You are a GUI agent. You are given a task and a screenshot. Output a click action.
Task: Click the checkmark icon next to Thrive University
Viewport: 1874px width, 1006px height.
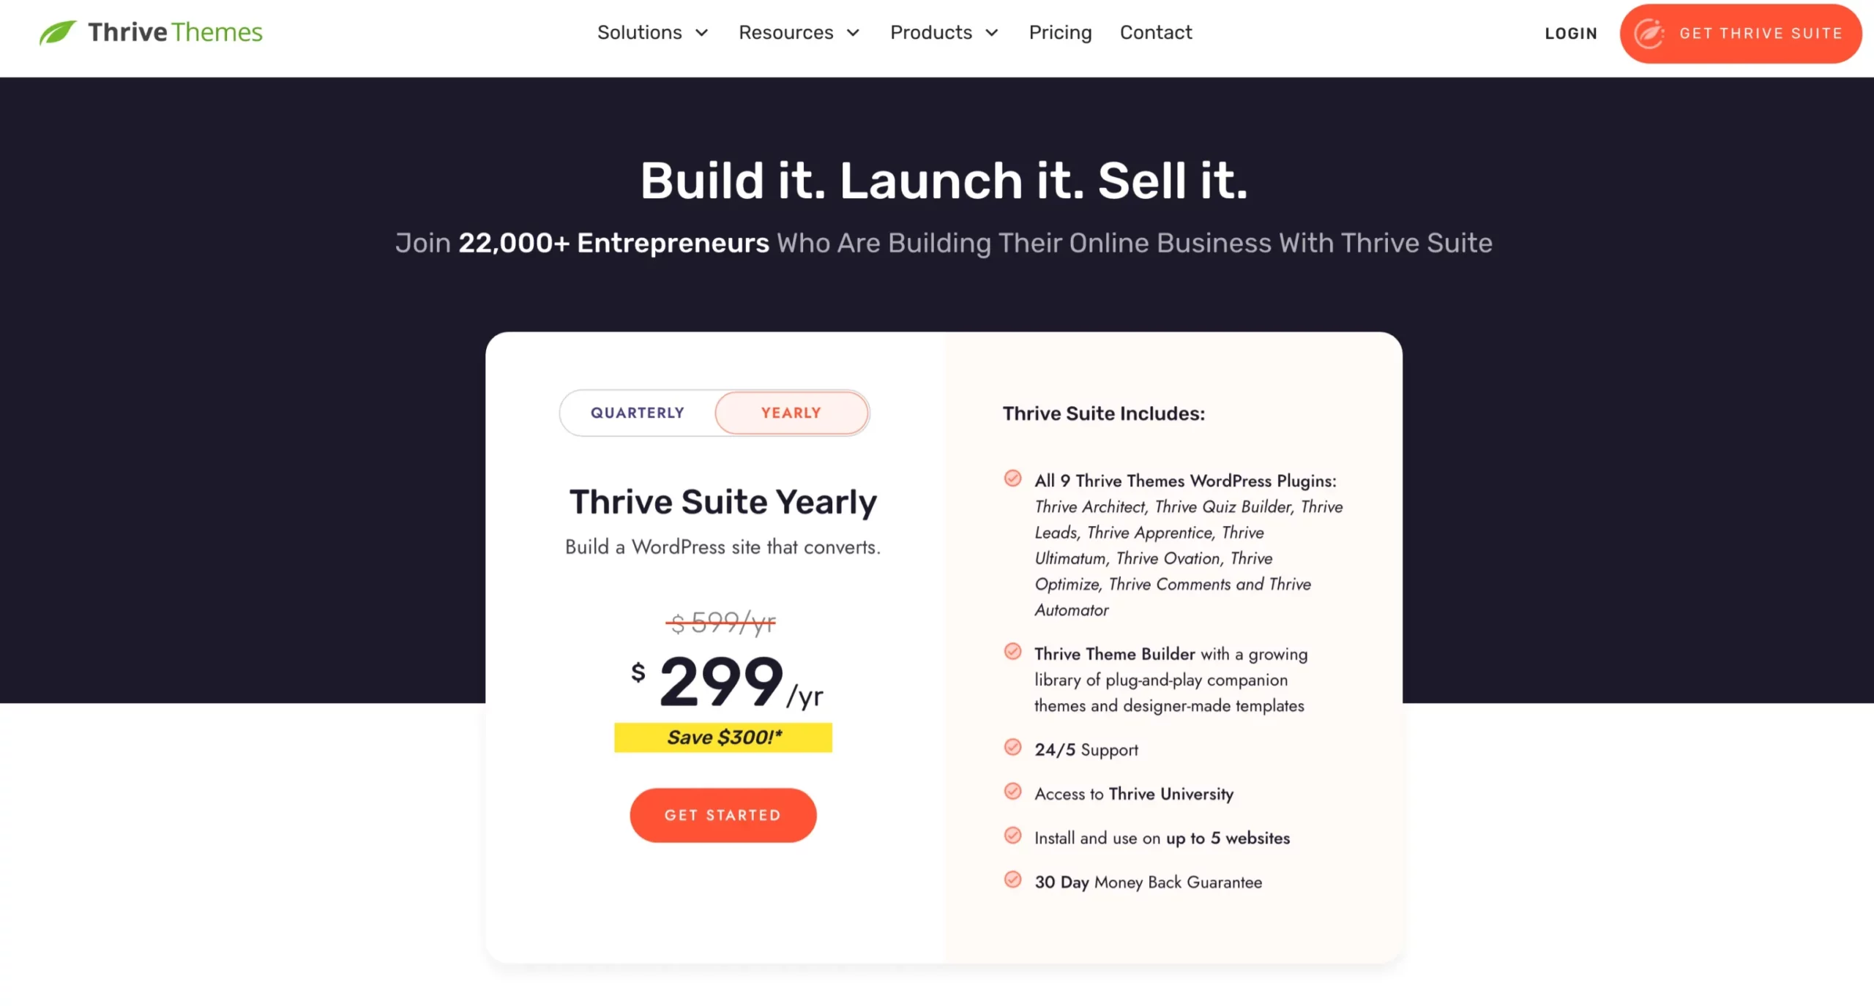click(1012, 793)
